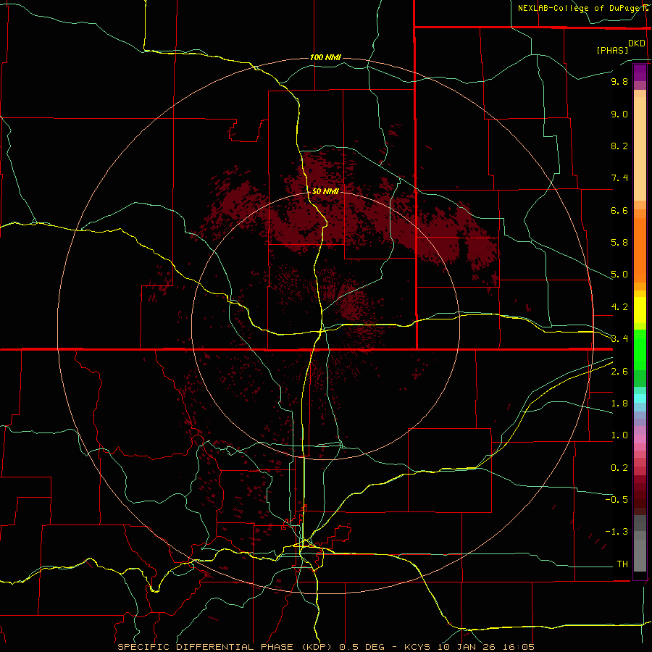This screenshot has width=652, height=652.
Task: Click the bright green band on the scale
Action: [x=640, y=349]
